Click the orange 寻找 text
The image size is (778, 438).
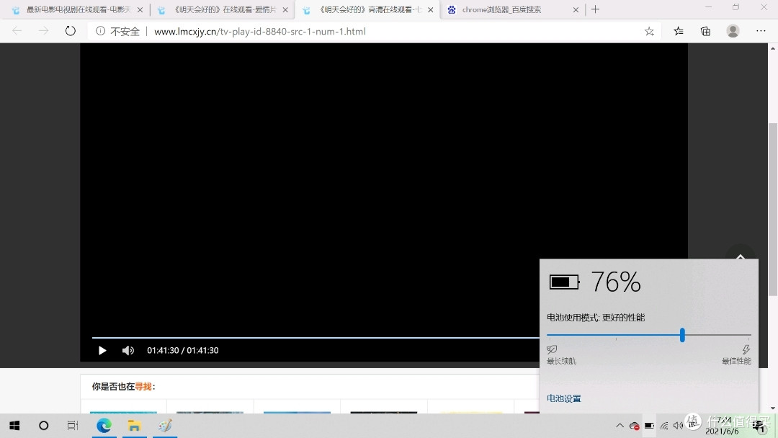(x=143, y=386)
